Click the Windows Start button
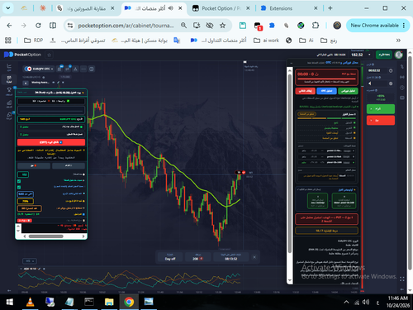The width and height of the screenshot is (413, 310). tap(10, 302)
